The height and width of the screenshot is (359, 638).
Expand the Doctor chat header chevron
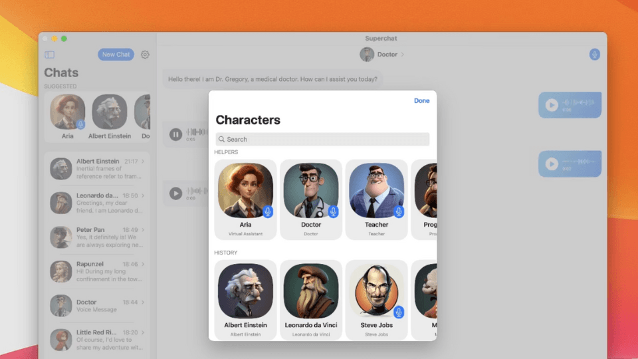click(x=403, y=55)
